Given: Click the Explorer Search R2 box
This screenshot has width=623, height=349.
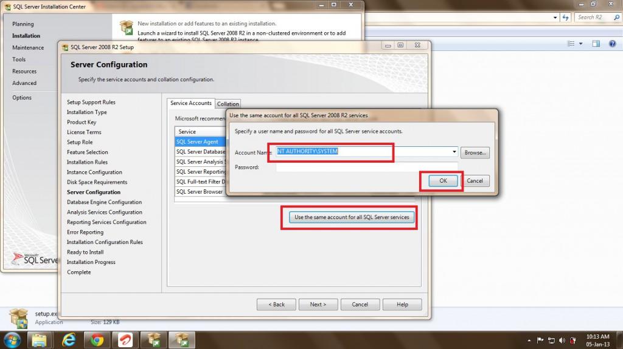Looking at the screenshot, I should coord(594,18).
